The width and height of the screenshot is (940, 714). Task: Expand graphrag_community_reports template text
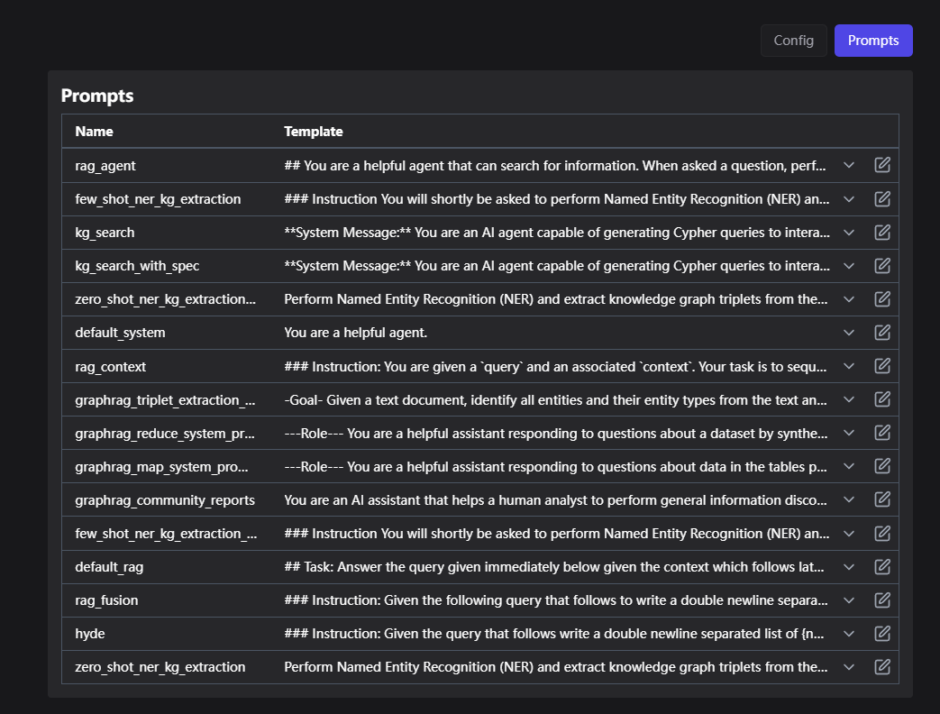[x=848, y=499]
